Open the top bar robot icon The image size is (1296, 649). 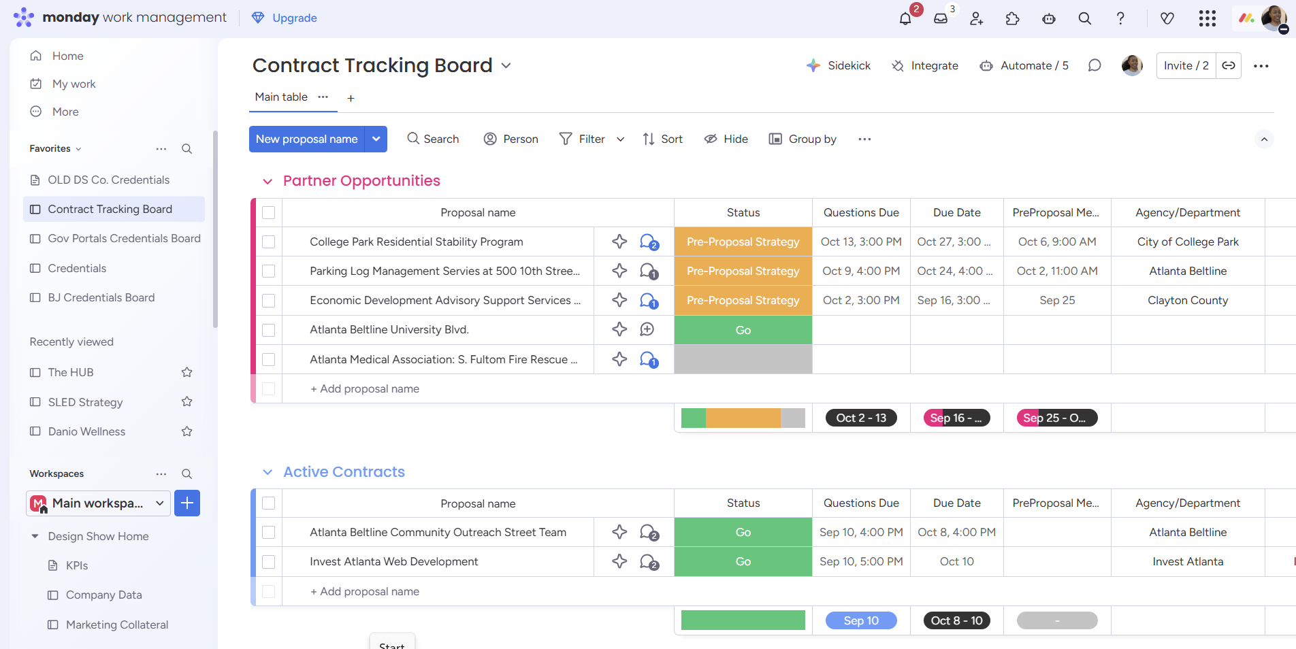(1049, 18)
